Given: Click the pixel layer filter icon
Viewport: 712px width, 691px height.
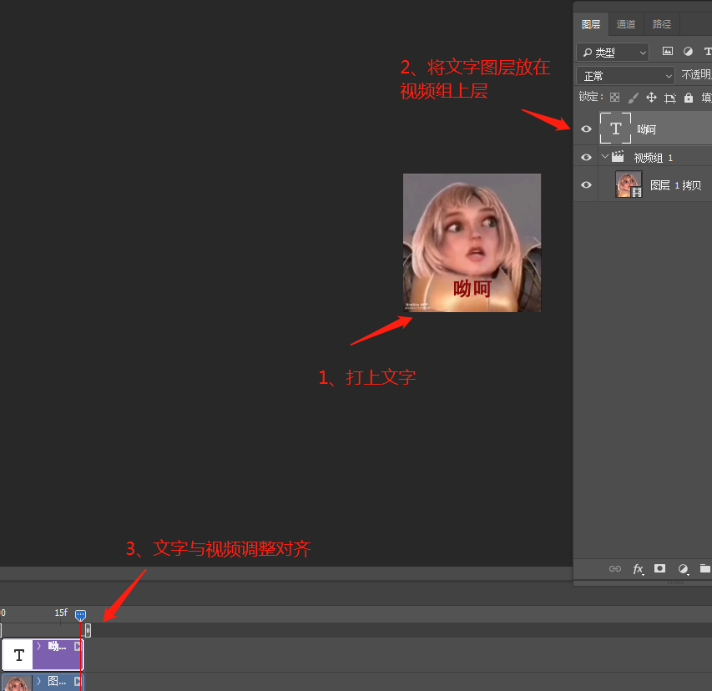Looking at the screenshot, I should 668,52.
